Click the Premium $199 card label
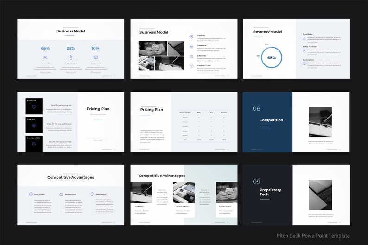 (33, 138)
